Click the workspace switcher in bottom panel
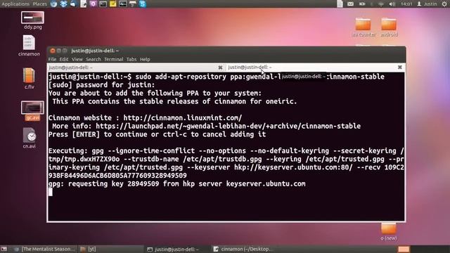 point(404,249)
